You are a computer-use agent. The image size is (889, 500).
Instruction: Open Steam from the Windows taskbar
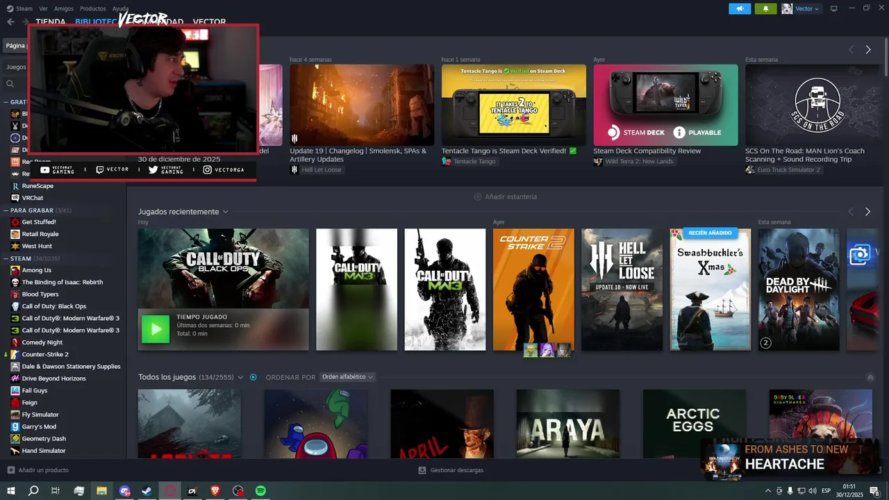coord(147,490)
